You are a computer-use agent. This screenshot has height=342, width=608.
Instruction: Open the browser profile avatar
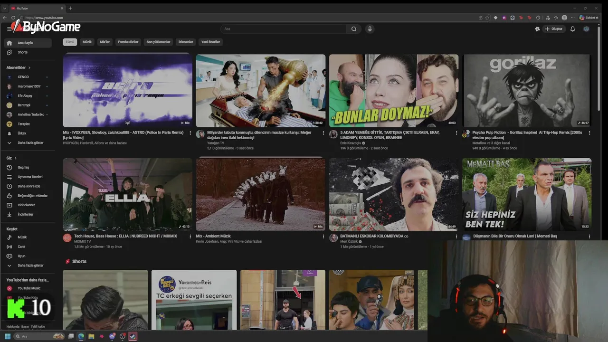[x=564, y=18]
